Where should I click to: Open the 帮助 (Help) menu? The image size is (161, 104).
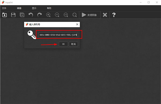pyautogui.click(x=49, y=8)
